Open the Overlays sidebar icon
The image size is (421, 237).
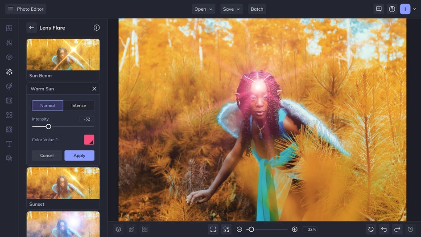coord(9,130)
